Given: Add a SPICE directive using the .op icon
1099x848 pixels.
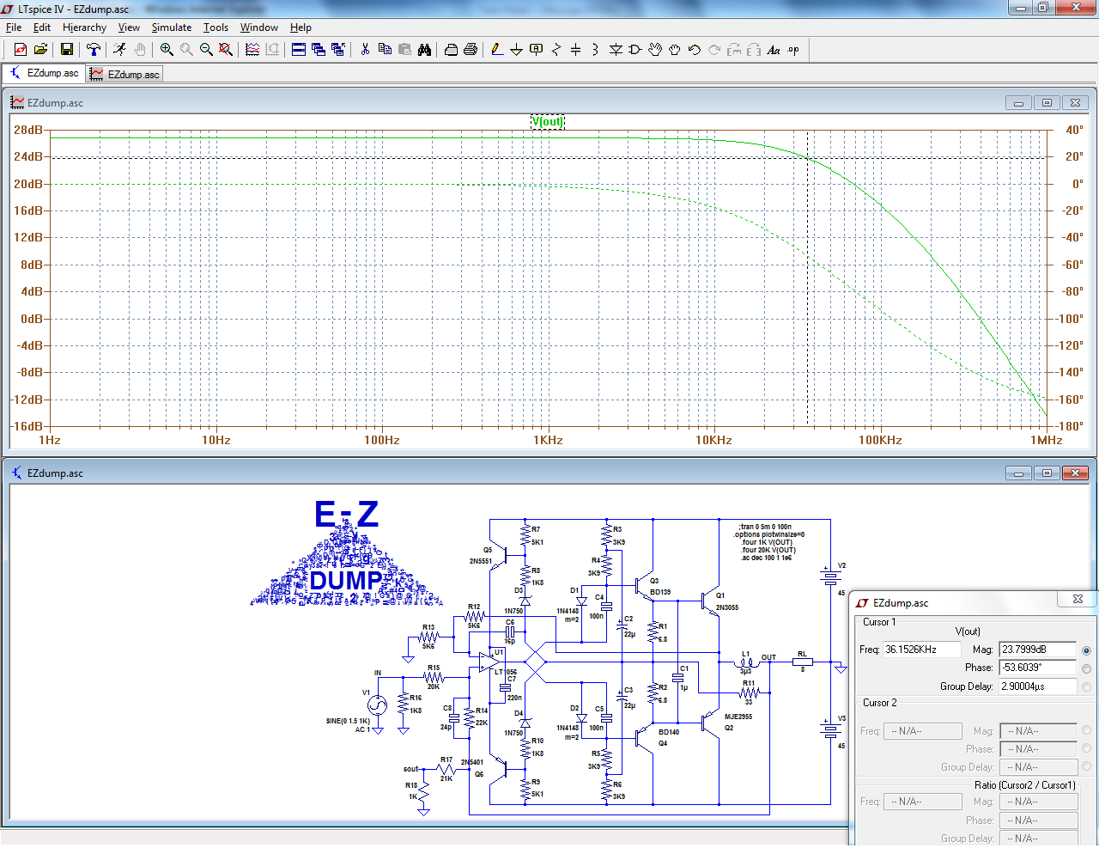Looking at the screenshot, I should tap(793, 50).
